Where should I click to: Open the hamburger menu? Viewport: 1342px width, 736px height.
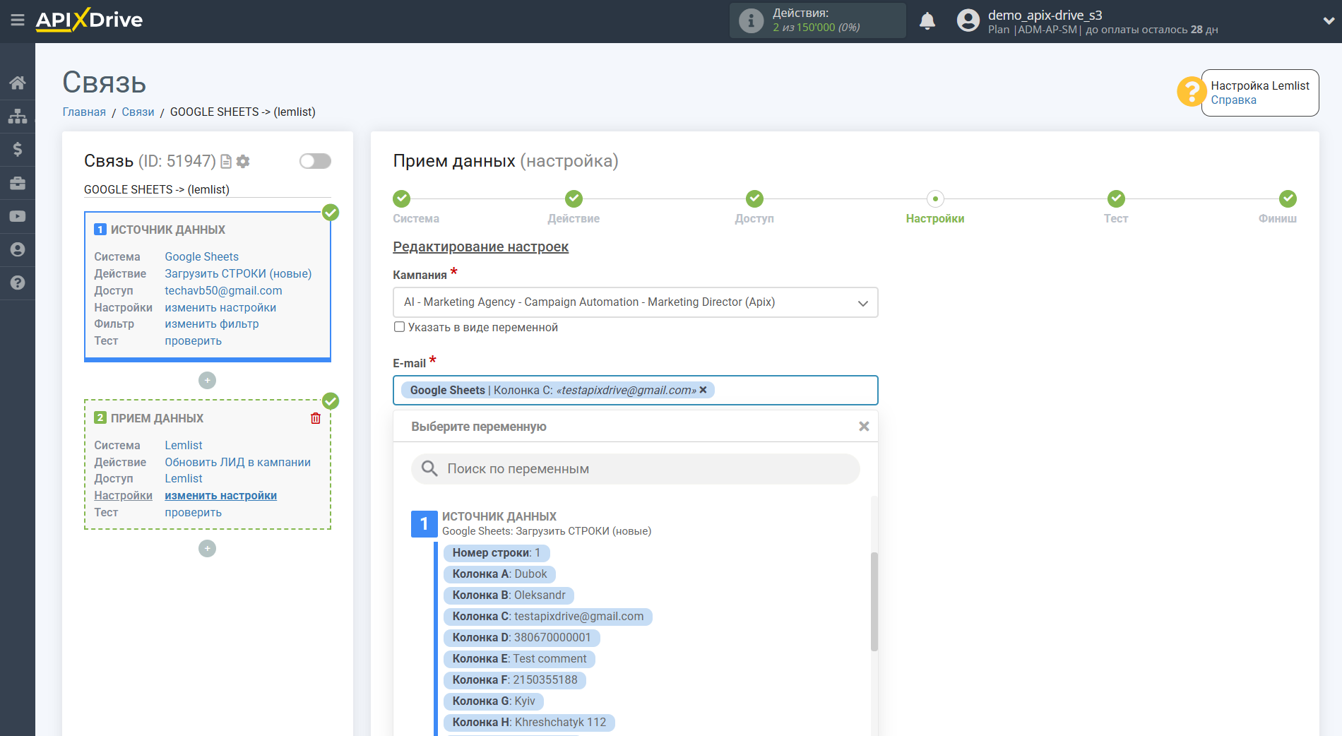click(x=17, y=20)
